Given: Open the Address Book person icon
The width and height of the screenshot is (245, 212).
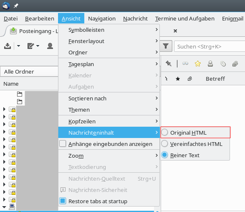Looking at the screenshot, I should 50,46.
